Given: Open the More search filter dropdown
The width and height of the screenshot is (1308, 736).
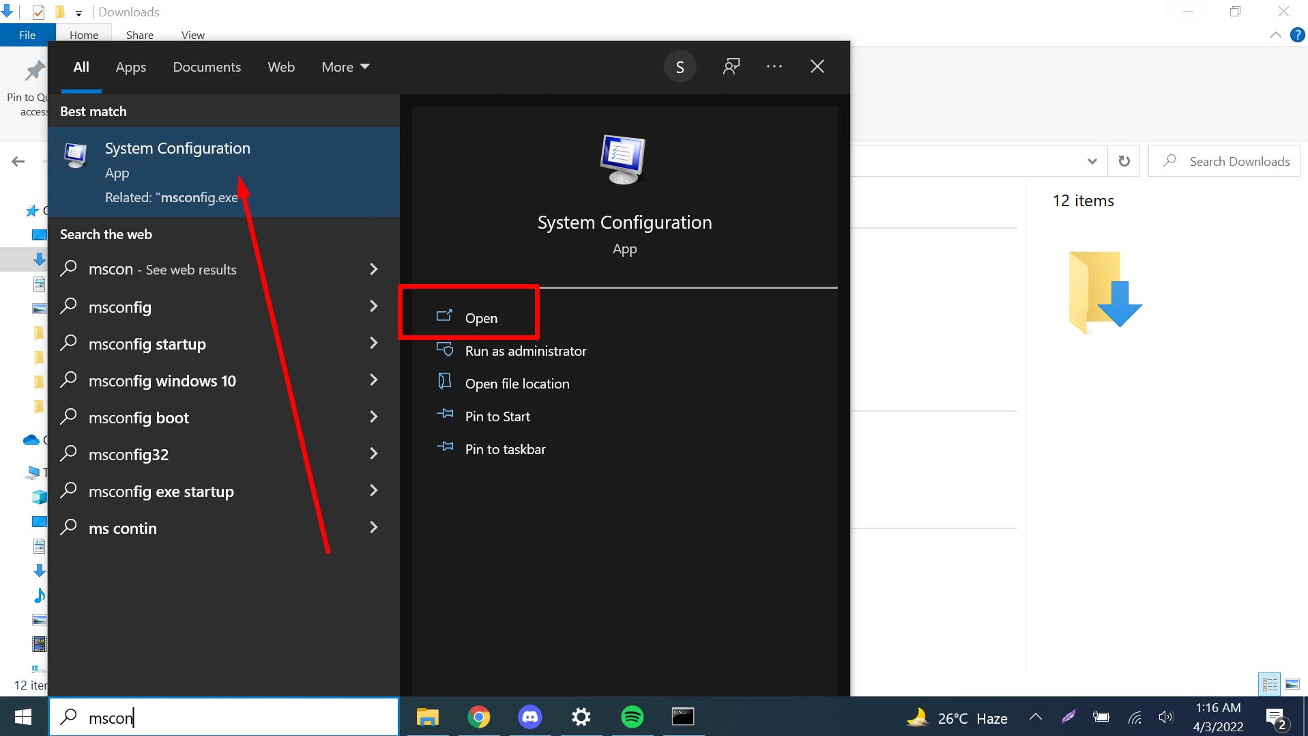Looking at the screenshot, I should (x=344, y=66).
